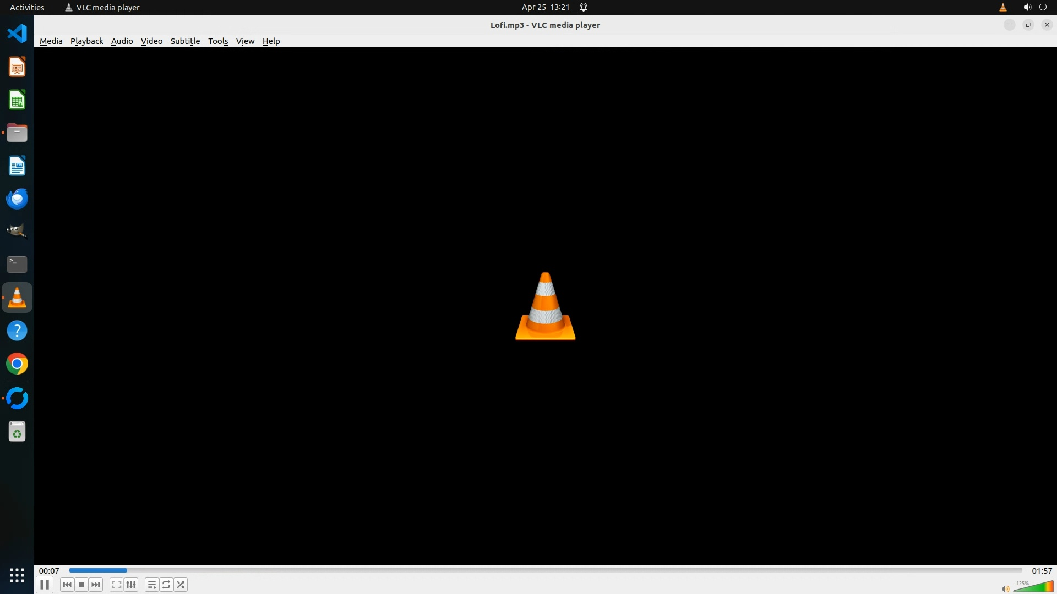Mute audio via speaker icon
Viewport: 1057px width, 594px height.
1005,589
